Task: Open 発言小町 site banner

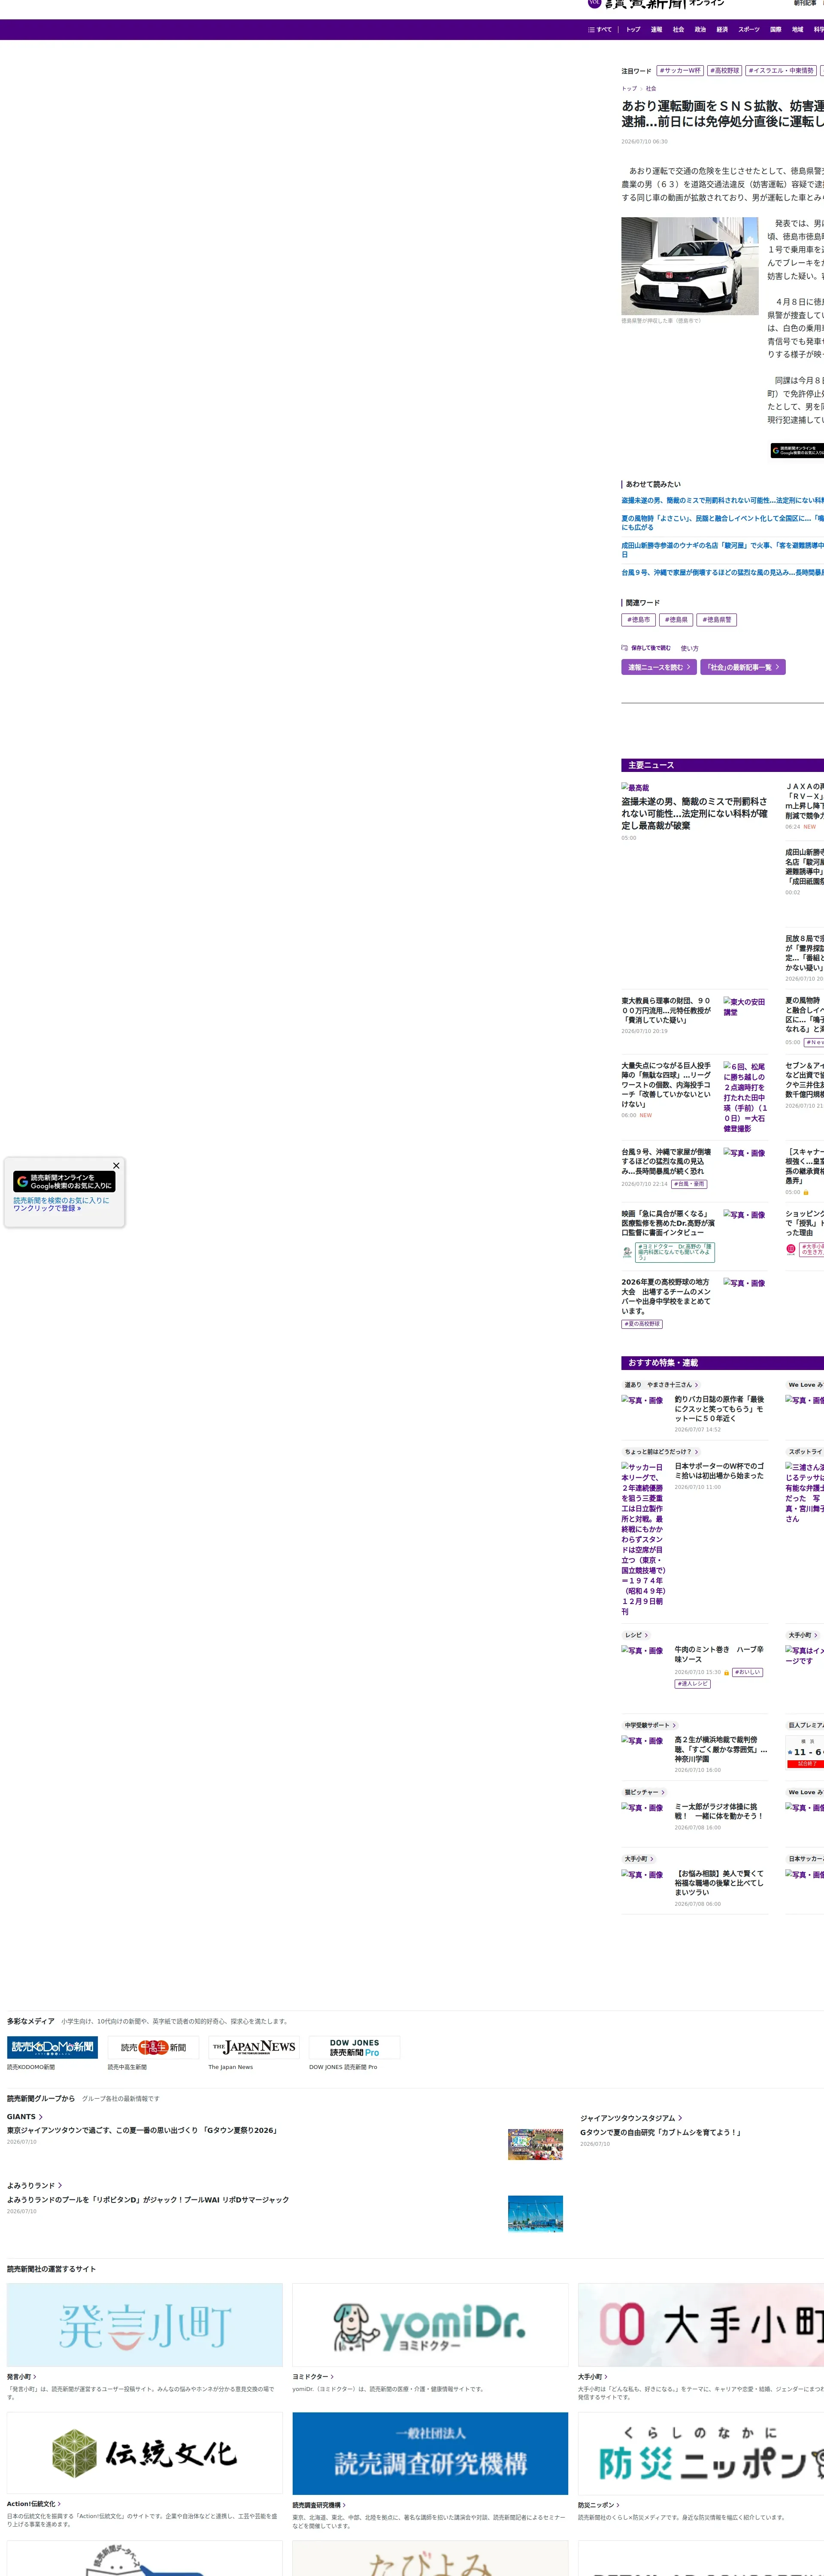Action: pyautogui.click(x=145, y=2325)
